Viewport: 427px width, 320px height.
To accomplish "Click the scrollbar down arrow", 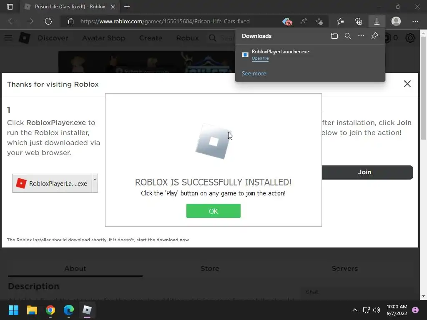I will tap(423, 296).
